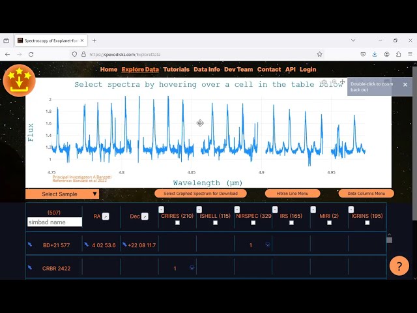Open the Contact page
417x313 pixels.
click(269, 70)
